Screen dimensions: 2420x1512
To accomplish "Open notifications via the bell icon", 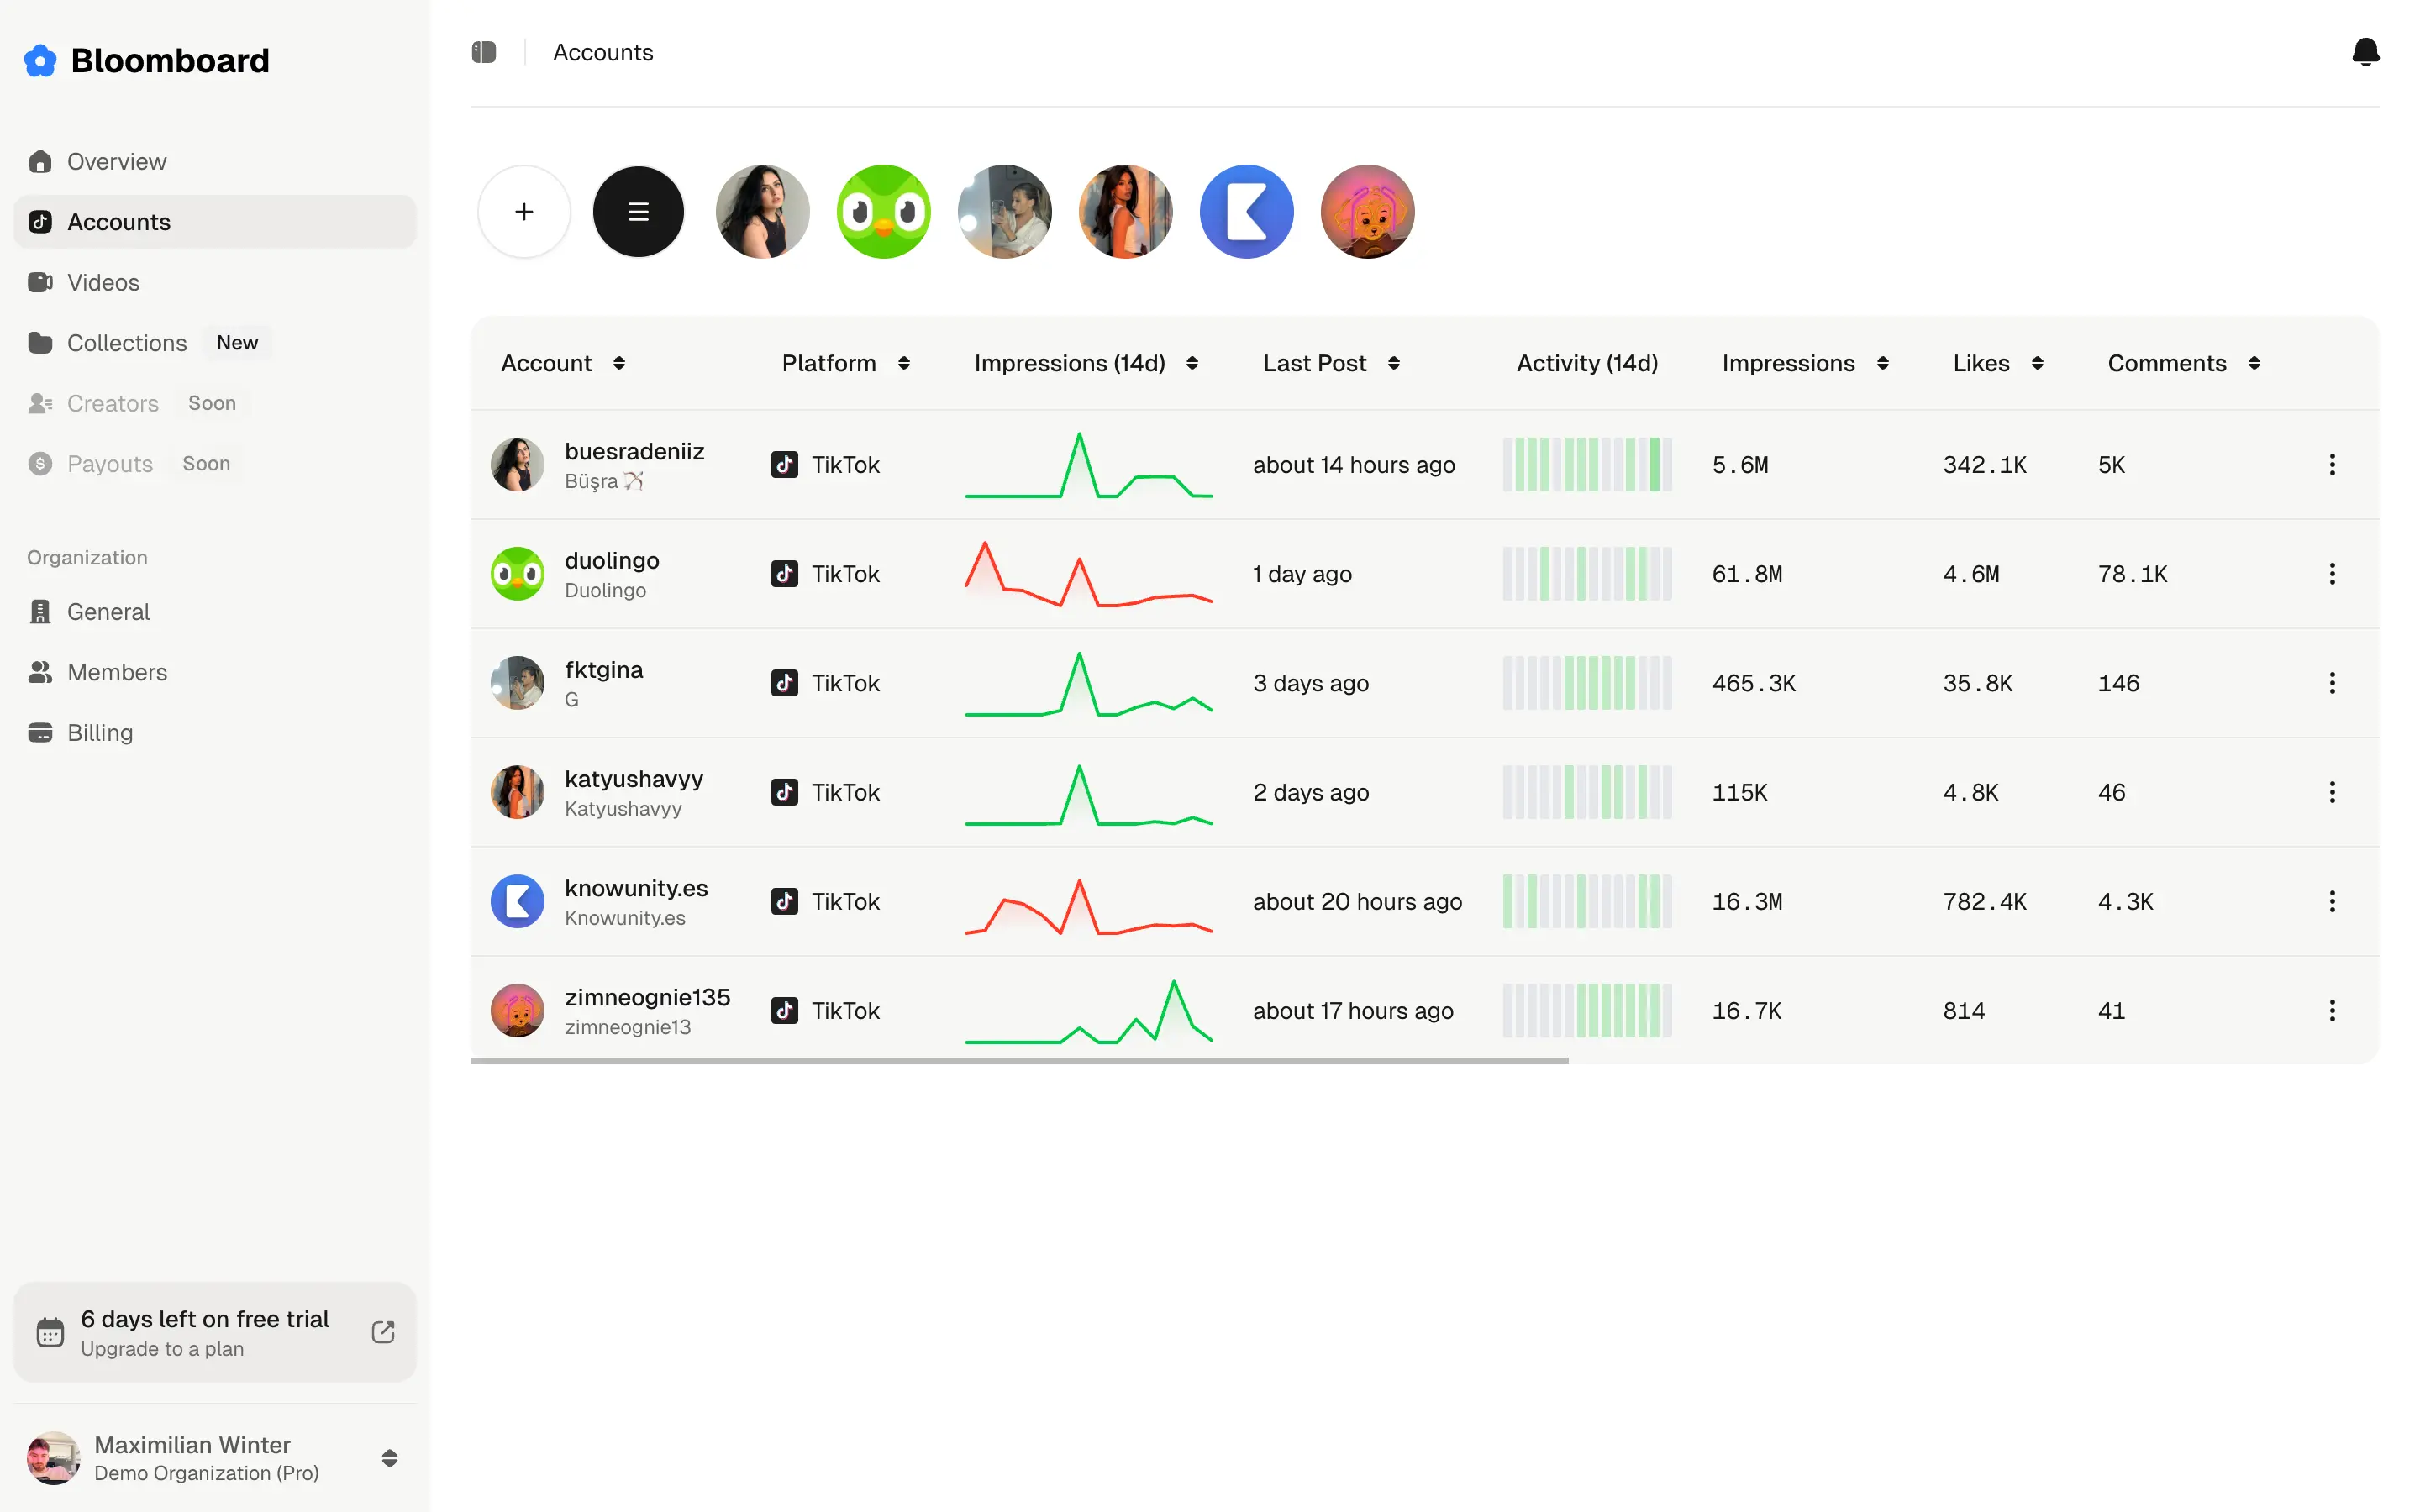I will click(x=2366, y=51).
